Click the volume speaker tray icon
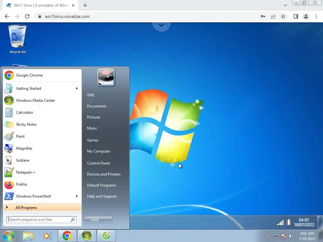The image size is (323, 242). coord(291,236)
